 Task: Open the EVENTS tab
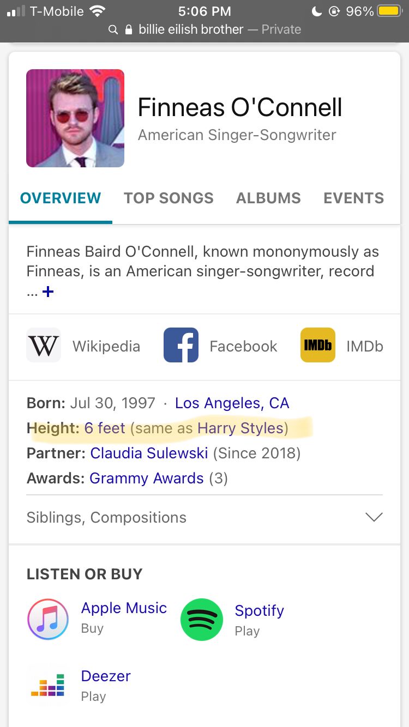(x=353, y=198)
